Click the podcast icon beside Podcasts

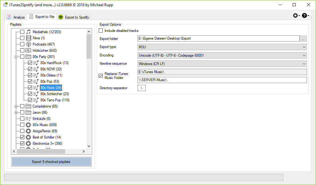click(x=28, y=44)
